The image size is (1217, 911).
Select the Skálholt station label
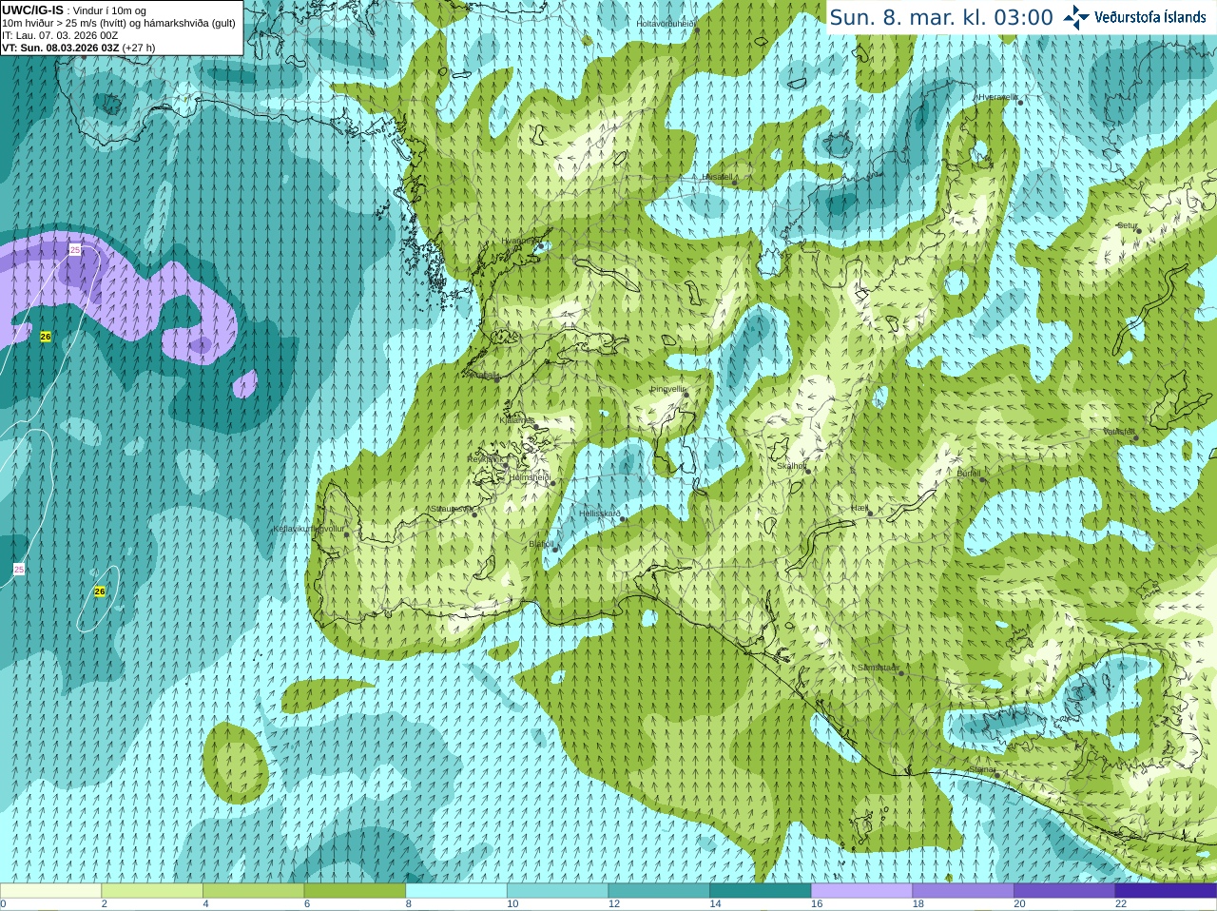coord(791,466)
